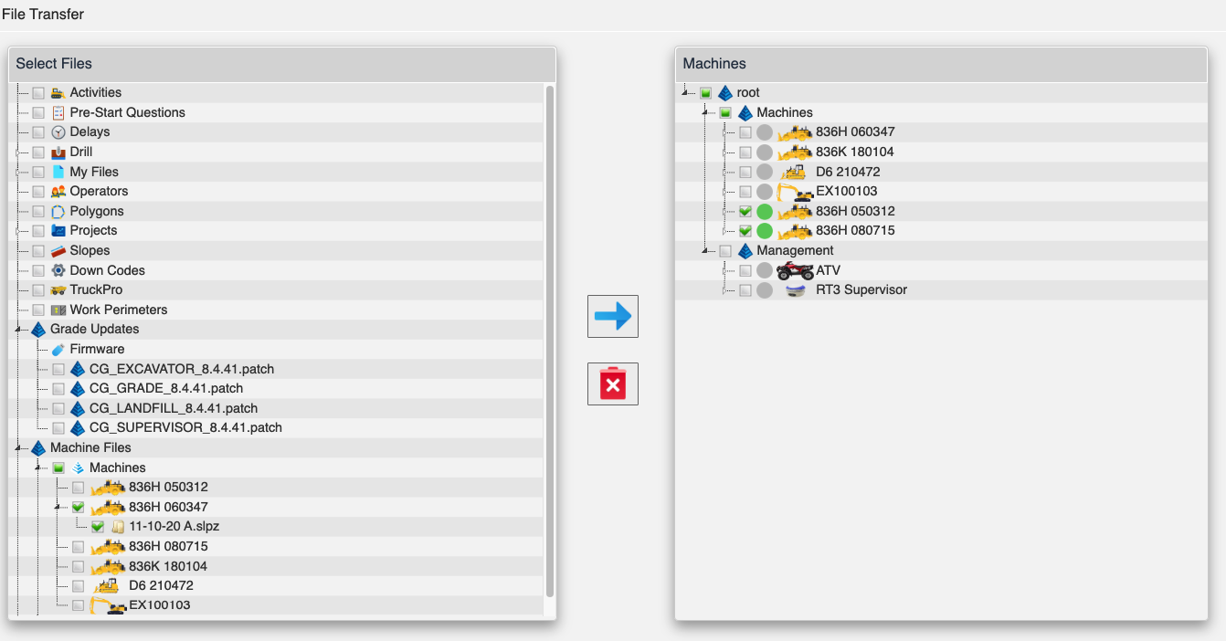
Task: Click the red delete X button
Action: [613, 384]
